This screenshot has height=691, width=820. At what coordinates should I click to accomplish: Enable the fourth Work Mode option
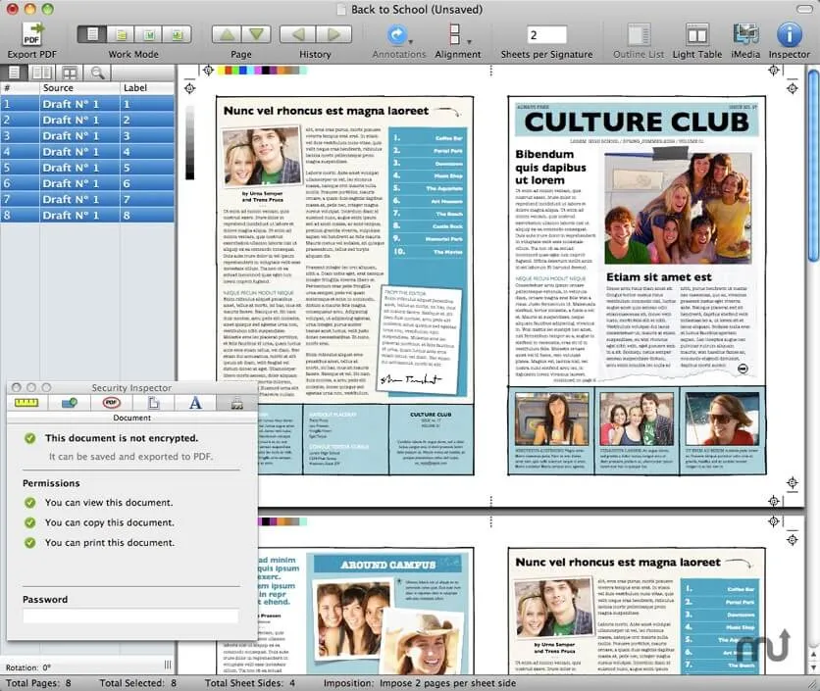tap(177, 34)
